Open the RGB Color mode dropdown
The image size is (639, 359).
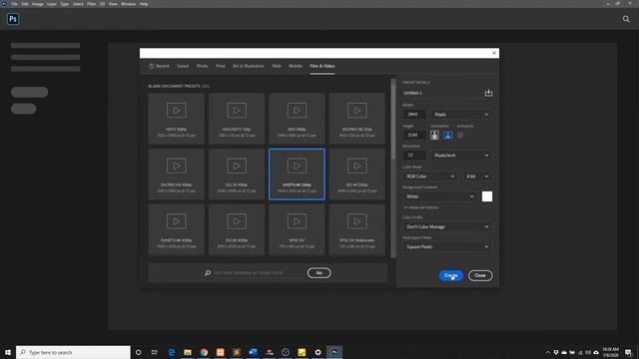[430, 177]
